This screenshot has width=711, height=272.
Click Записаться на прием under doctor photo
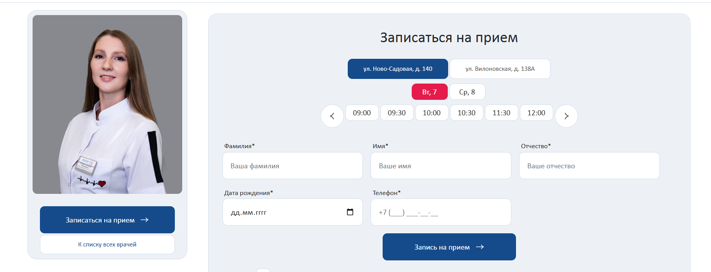[107, 220]
